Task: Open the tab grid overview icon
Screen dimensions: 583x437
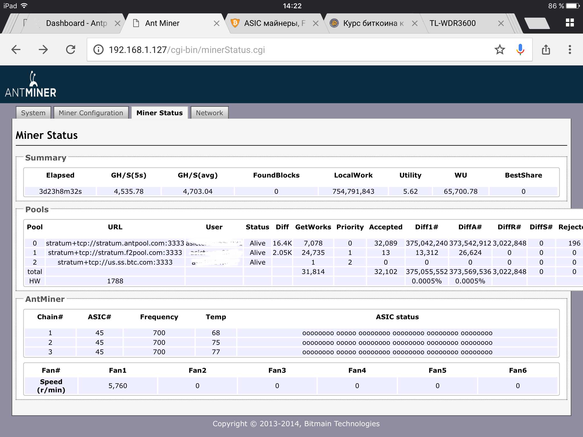Action: (570, 23)
